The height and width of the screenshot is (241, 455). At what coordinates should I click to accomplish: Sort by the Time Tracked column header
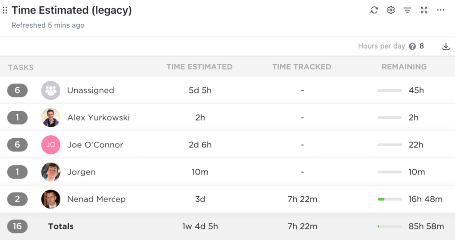point(302,67)
